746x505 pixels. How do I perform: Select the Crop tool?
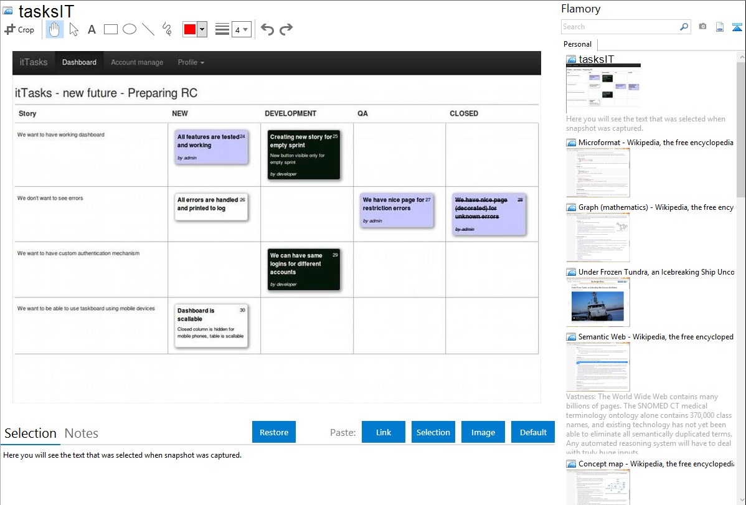coord(19,29)
